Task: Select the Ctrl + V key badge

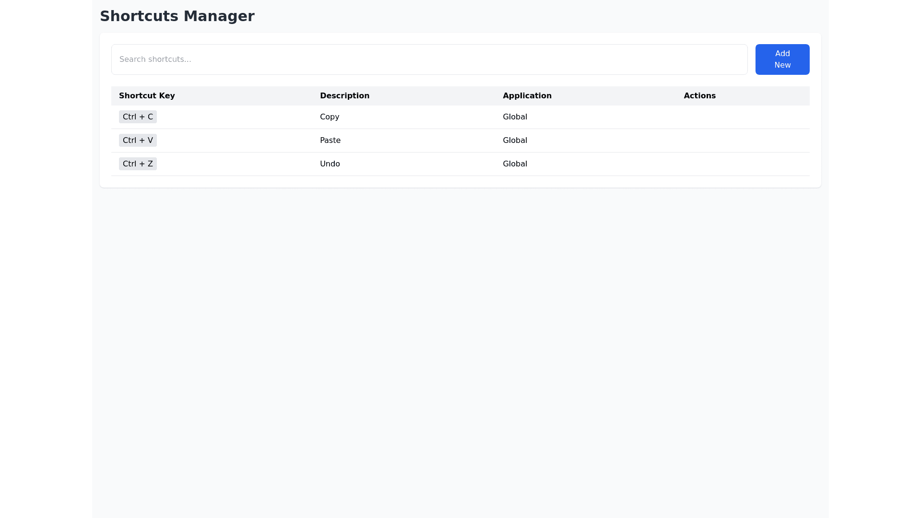Action: pyautogui.click(x=138, y=141)
